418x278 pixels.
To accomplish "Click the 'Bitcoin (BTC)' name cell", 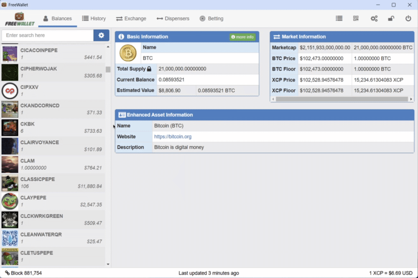I will [x=169, y=126].
